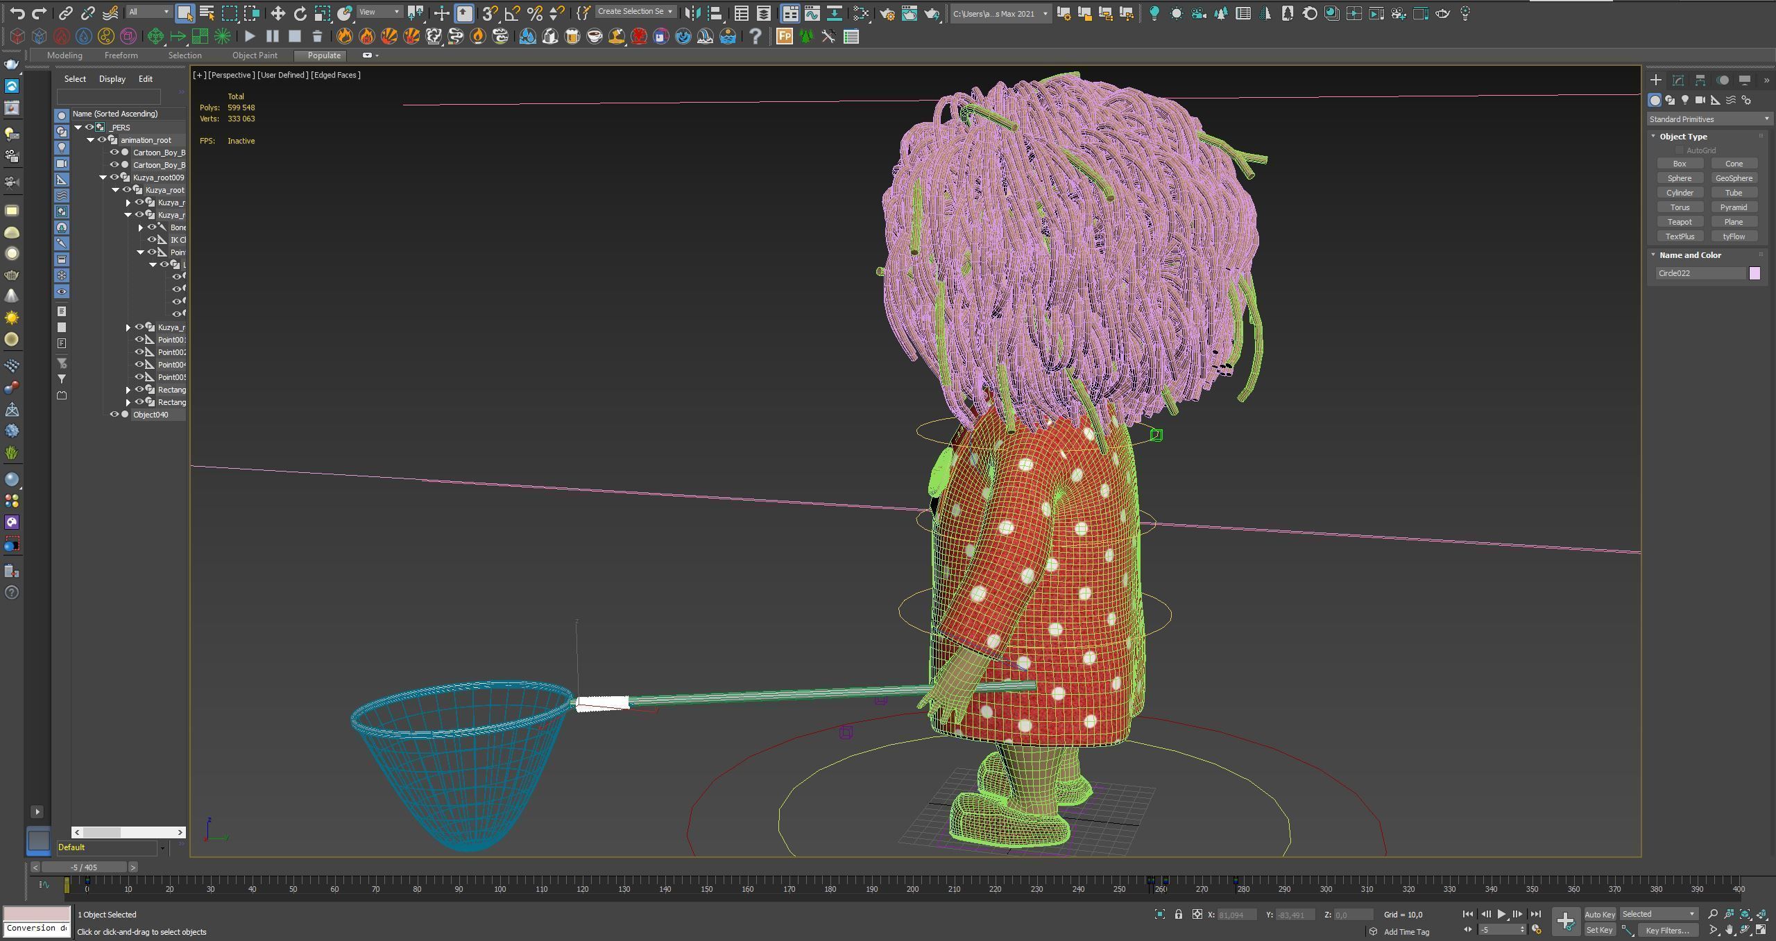The width and height of the screenshot is (1776, 941).
Task: Click the Circle022 object name field
Action: click(1700, 273)
